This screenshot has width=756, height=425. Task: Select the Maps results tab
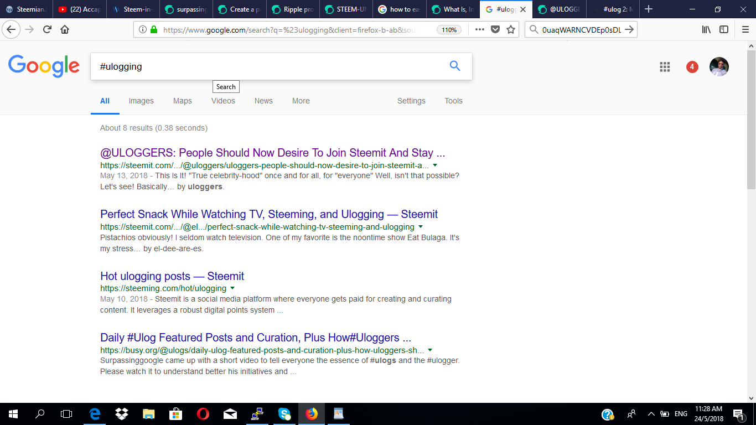[182, 101]
